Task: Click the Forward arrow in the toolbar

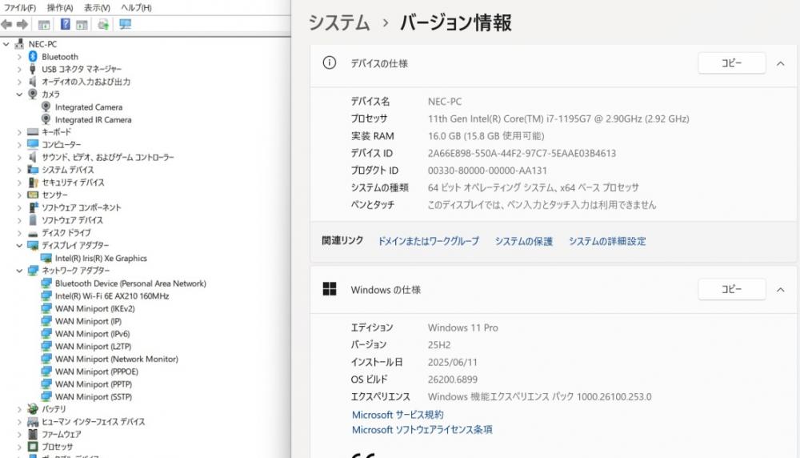Action: pos(22,24)
